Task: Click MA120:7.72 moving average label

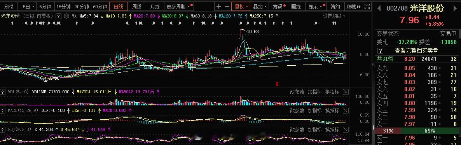Action: coord(230,16)
